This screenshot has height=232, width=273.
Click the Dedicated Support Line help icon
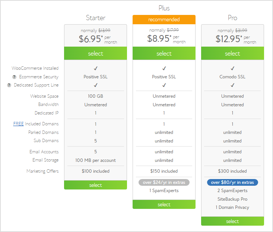[x=9, y=85]
